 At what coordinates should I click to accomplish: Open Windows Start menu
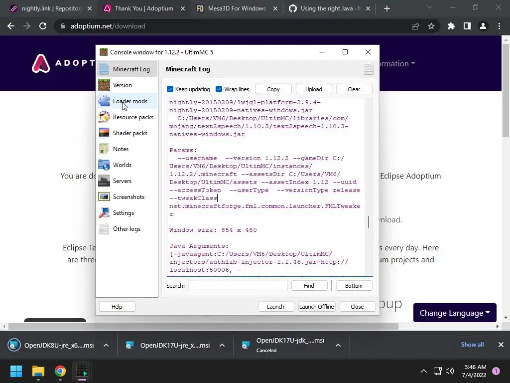click(x=16, y=371)
